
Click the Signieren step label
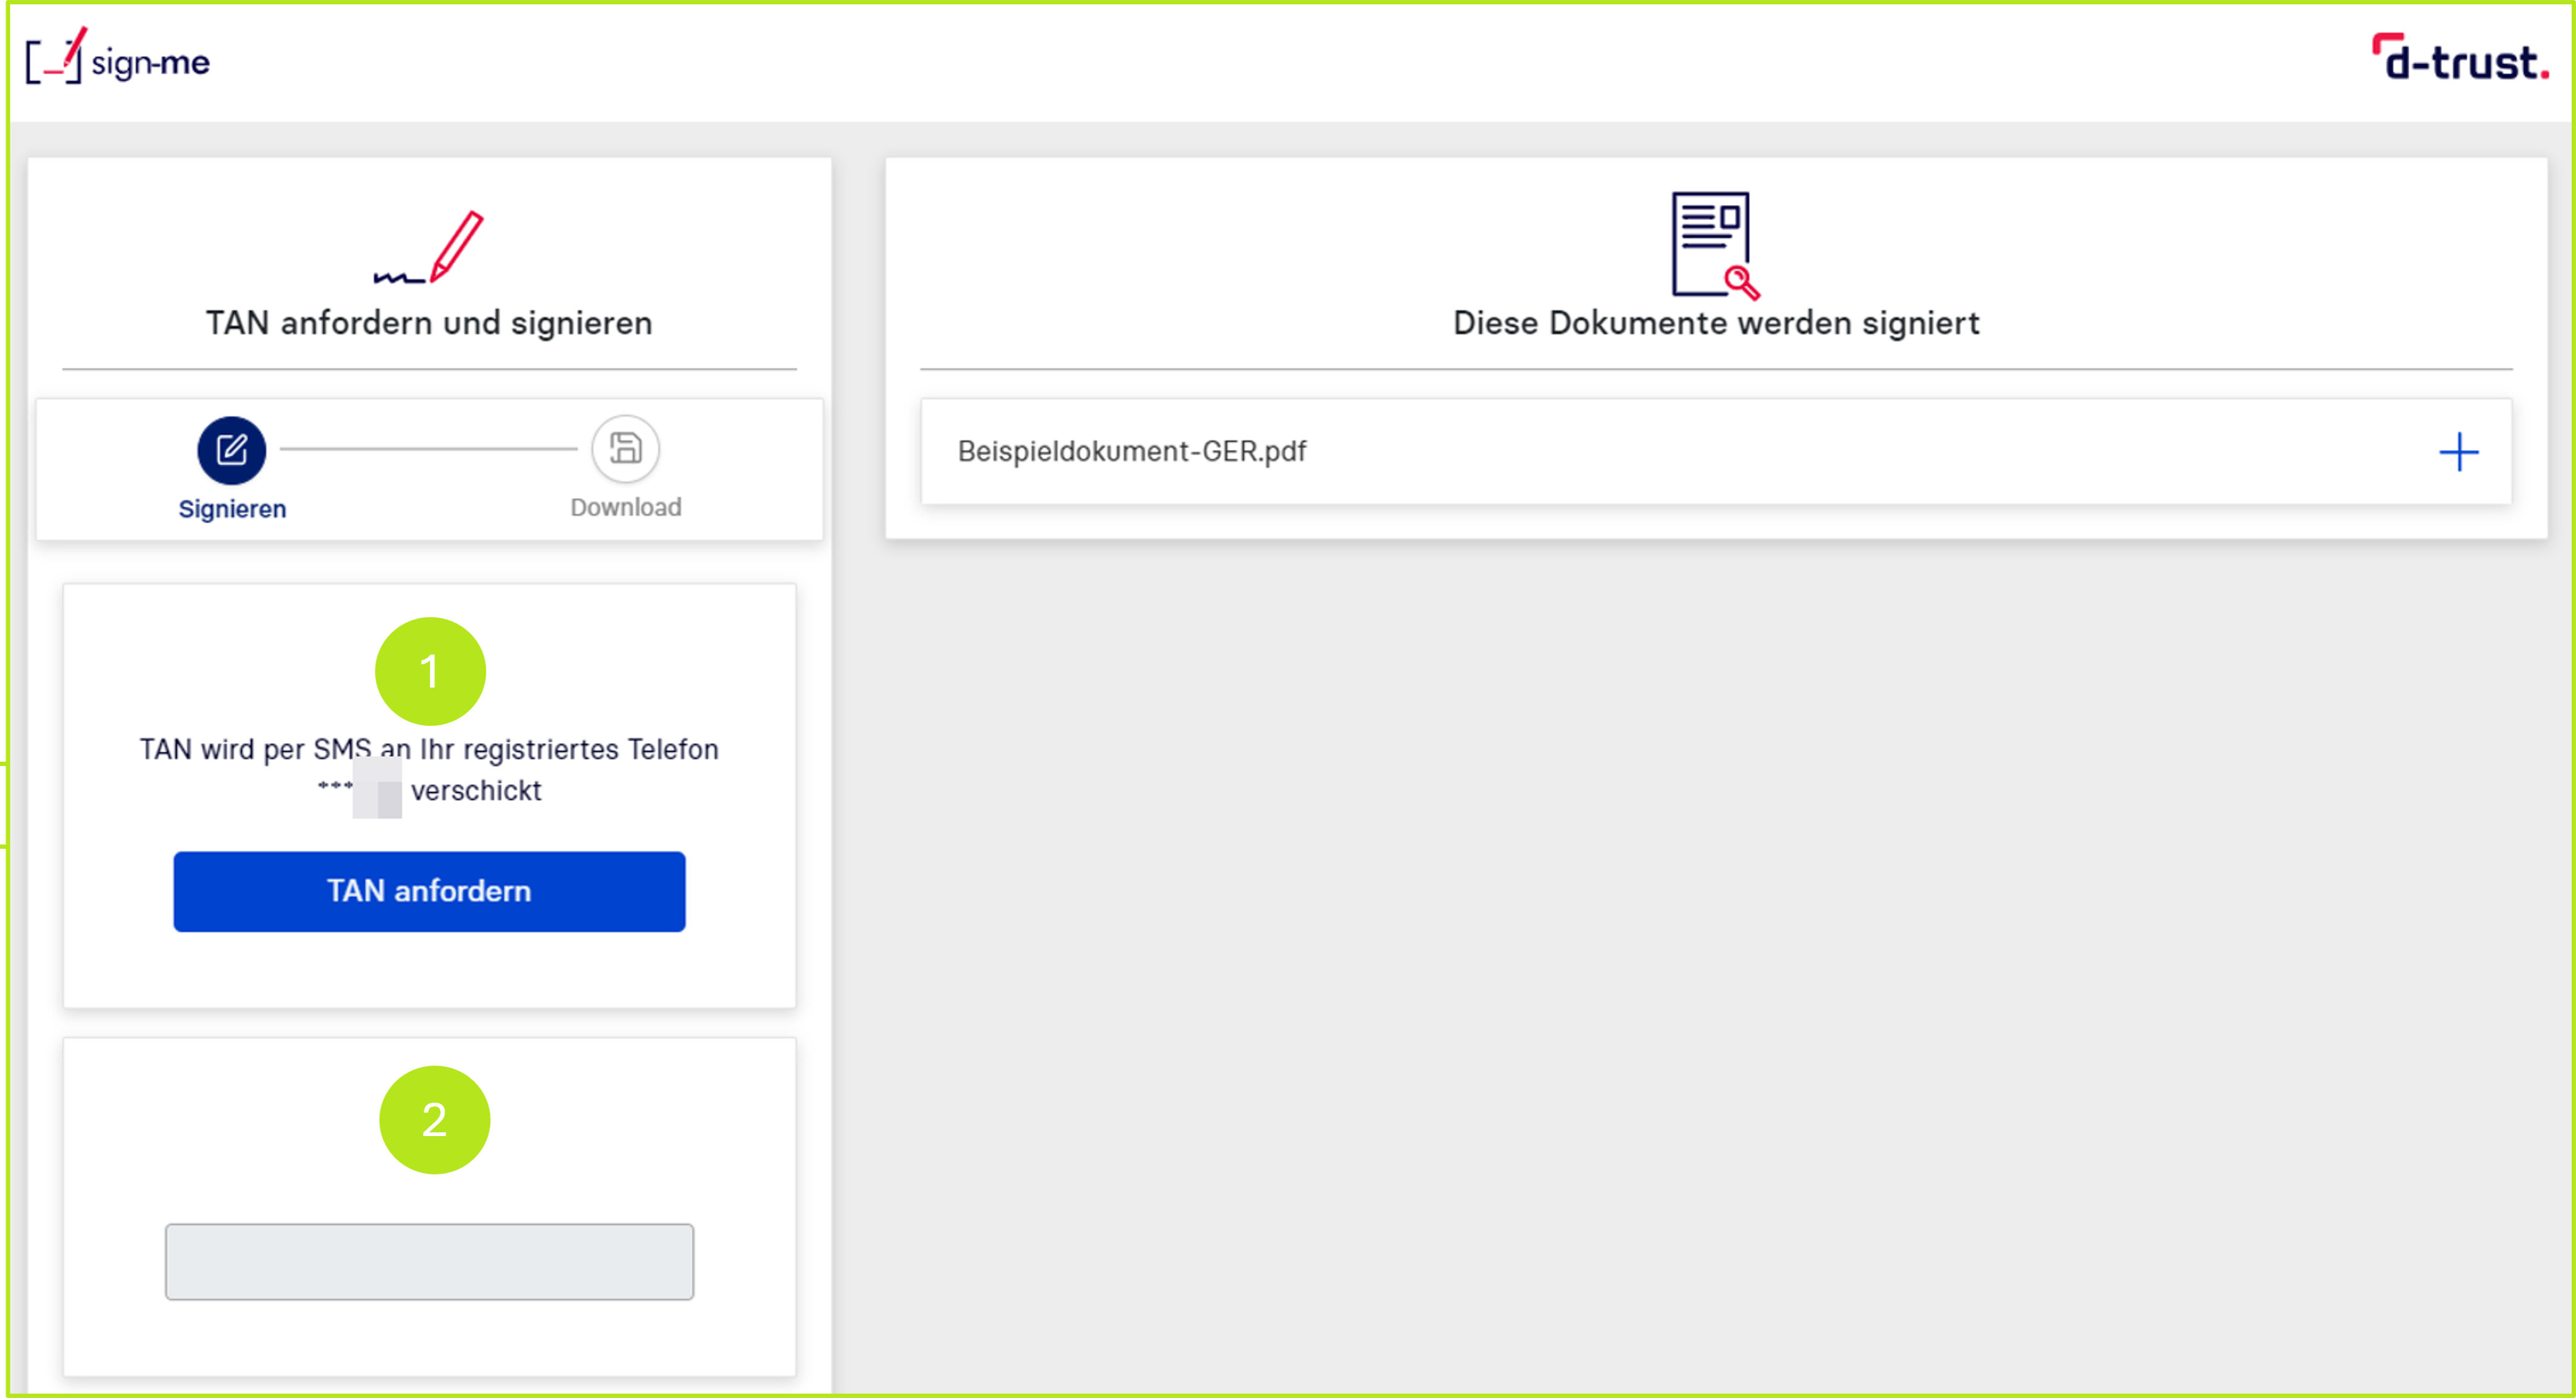[232, 508]
